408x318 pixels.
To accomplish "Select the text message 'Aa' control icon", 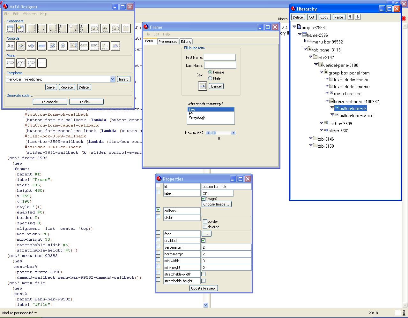I will tap(11, 46).
